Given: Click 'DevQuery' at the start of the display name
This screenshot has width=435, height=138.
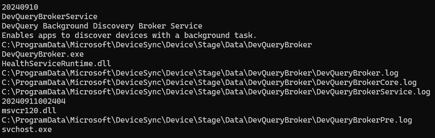Looking at the screenshot, I should coord(20,26).
